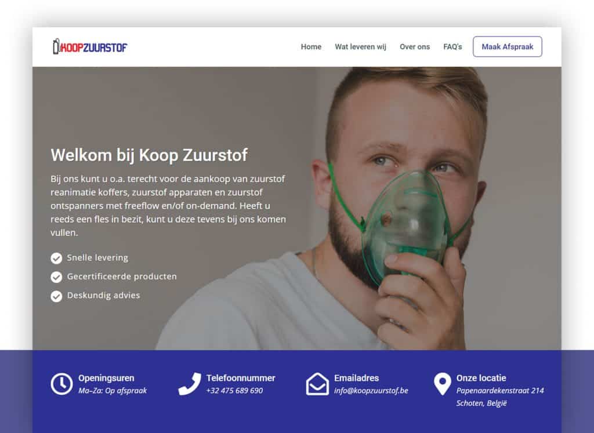This screenshot has height=433, width=594.
Task: Open the FAQ's navigation link
Action: (x=452, y=47)
